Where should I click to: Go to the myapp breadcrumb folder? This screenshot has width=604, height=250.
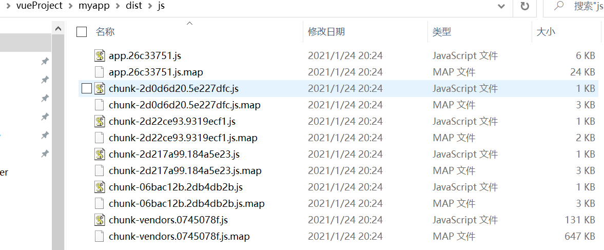[x=93, y=6]
